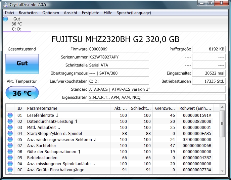Image resolution: width=231 pixels, height=180 pixels.
Task: Click the blue status orb in the disk tab
Action: (5, 19)
